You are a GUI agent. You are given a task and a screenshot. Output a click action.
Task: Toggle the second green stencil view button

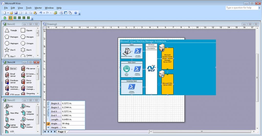click(15, 18)
